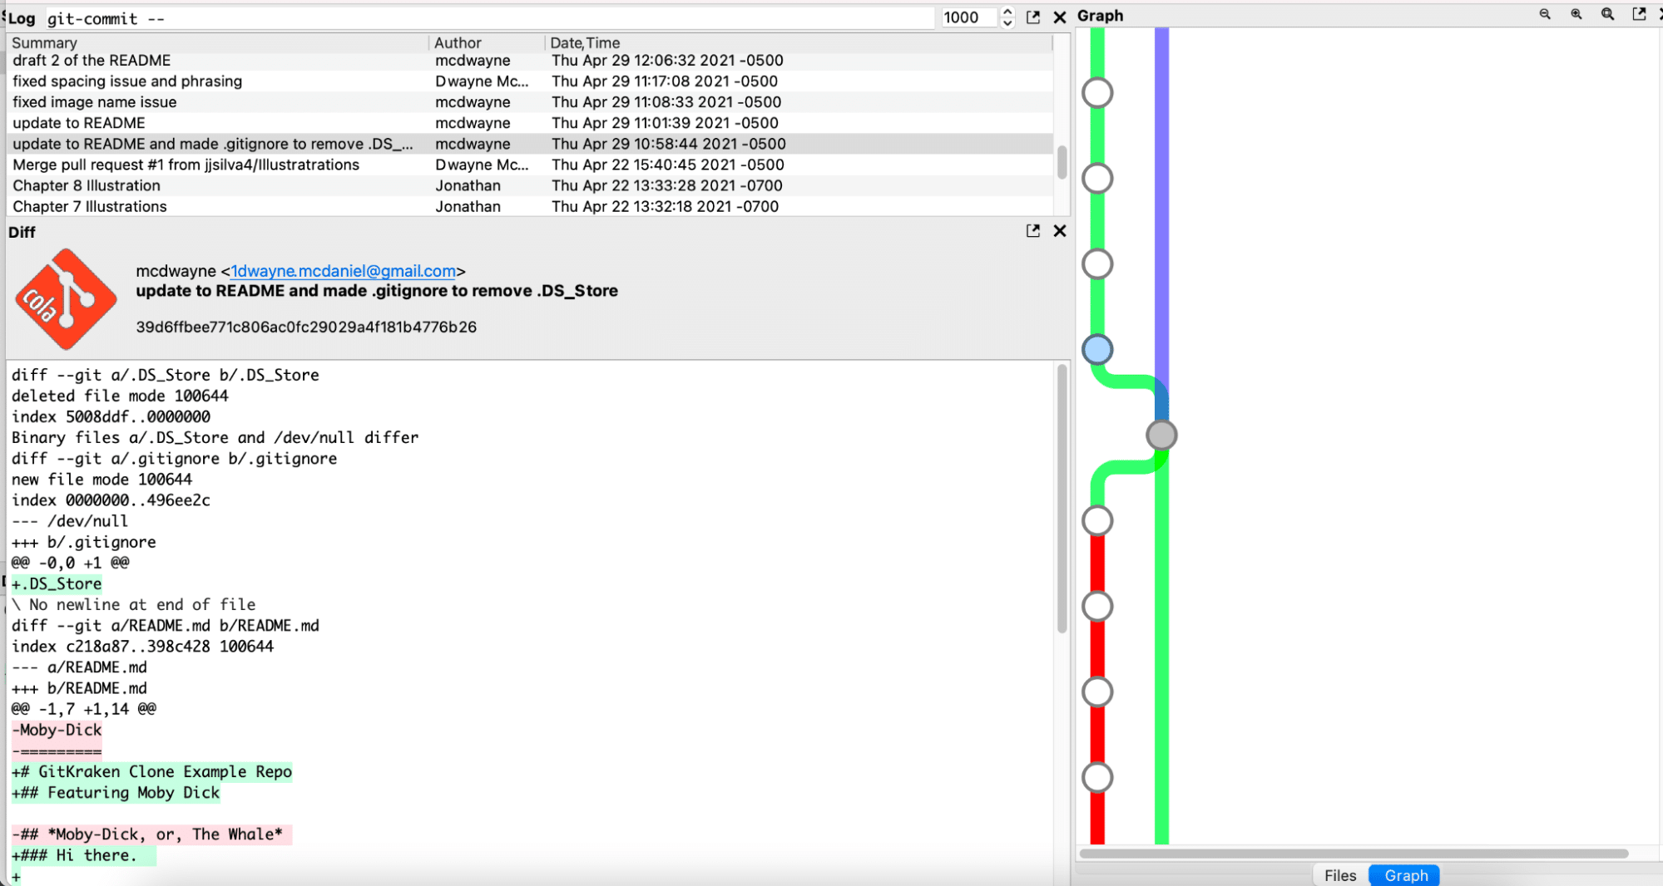Zoom in on the commit graph
This screenshot has width=1663, height=886.
1576,14
